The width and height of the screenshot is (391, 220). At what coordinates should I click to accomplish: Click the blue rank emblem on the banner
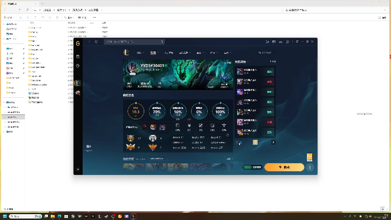(224, 78)
